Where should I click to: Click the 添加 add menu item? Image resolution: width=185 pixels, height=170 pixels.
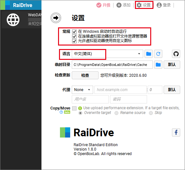pyautogui.click(x=123, y=5)
